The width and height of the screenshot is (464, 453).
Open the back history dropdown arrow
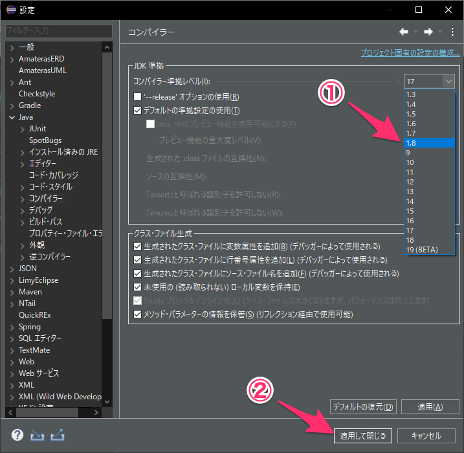[415, 32]
